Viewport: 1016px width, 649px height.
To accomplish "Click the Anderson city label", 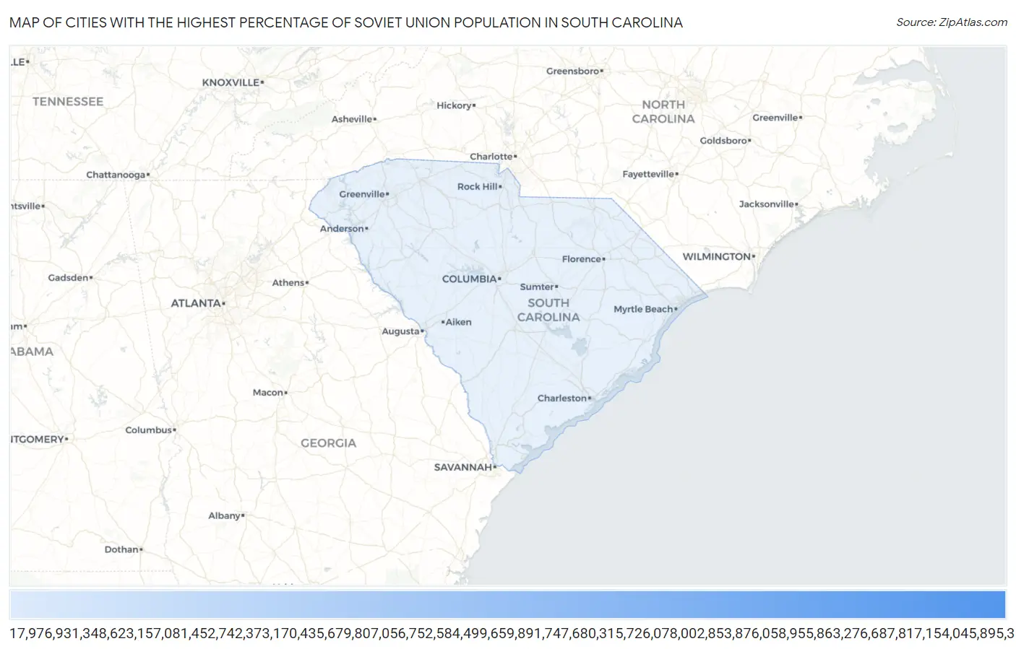I will [x=342, y=228].
